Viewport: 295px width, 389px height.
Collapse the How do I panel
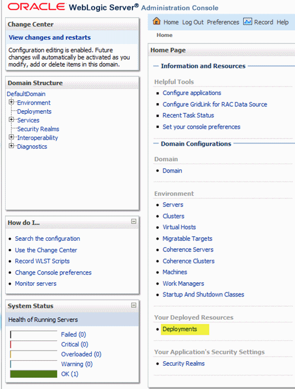[134, 221]
